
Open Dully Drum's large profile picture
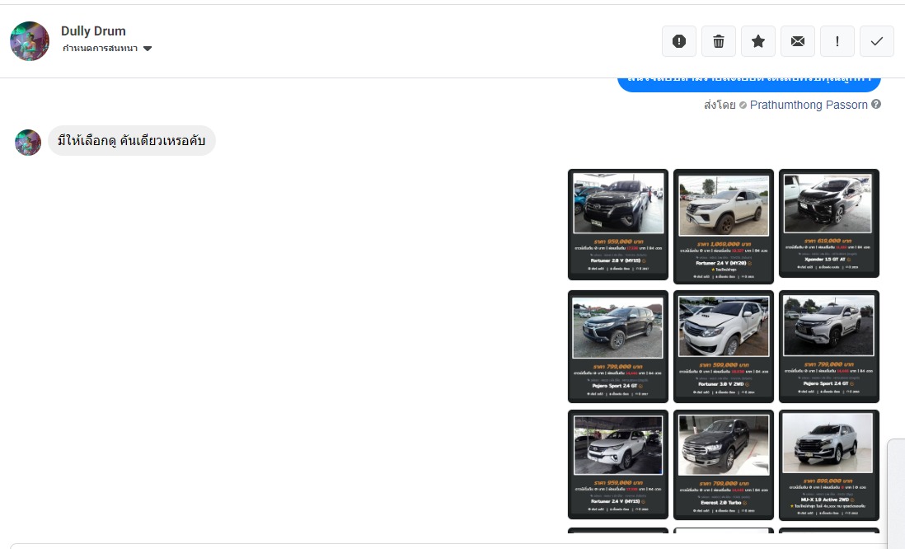(30, 41)
